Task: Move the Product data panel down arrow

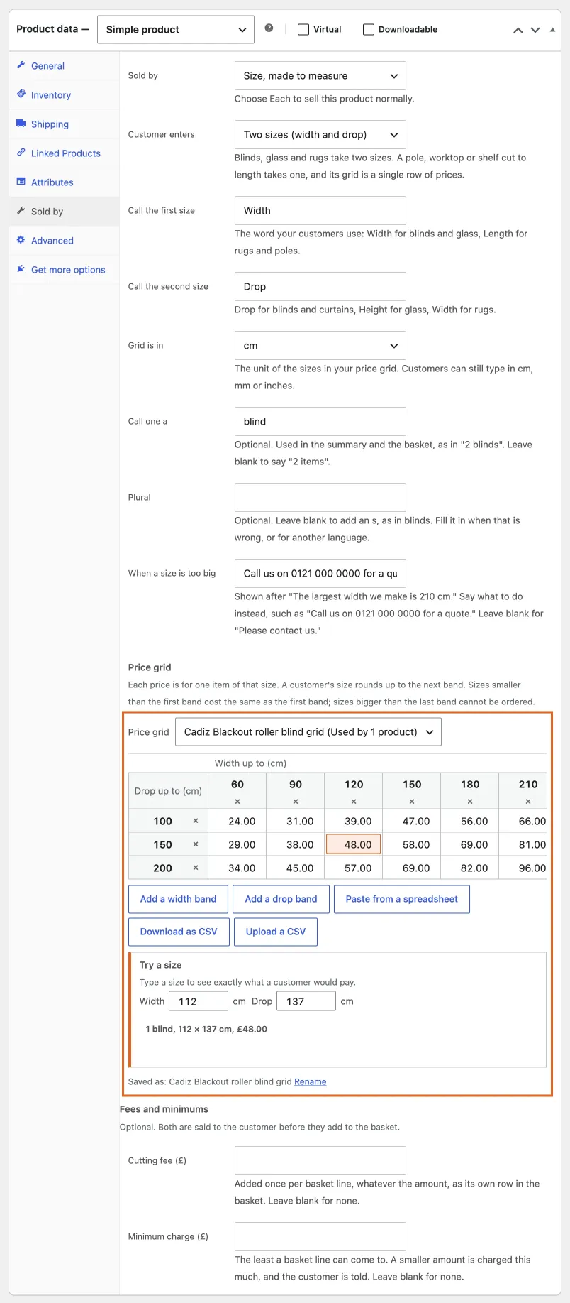Action: [x=535, y=30]
